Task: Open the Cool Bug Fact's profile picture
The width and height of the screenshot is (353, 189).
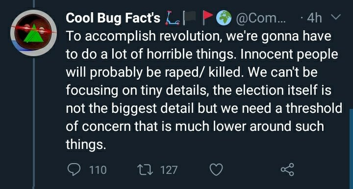Action: point(33,33)
